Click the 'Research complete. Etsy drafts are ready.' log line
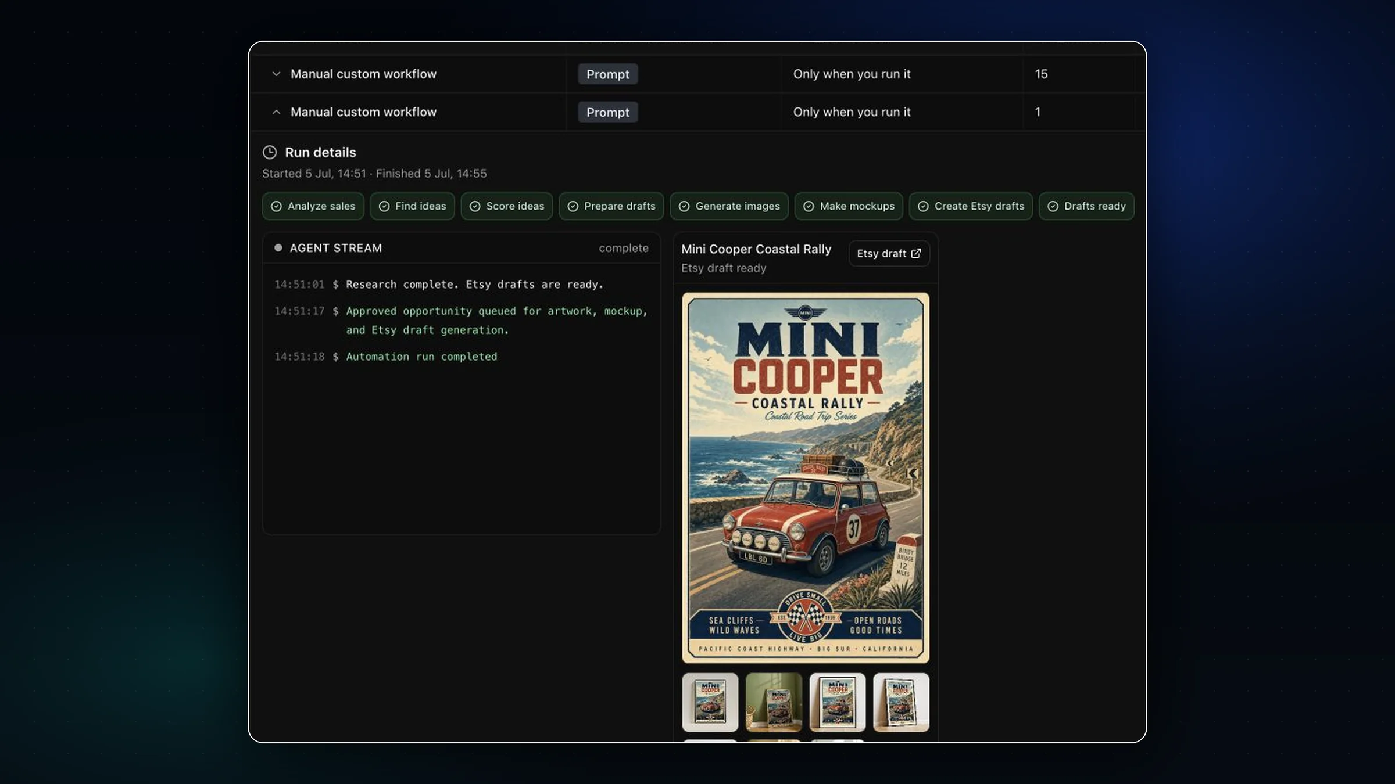Screen dimensions: 1395x784 475,285
